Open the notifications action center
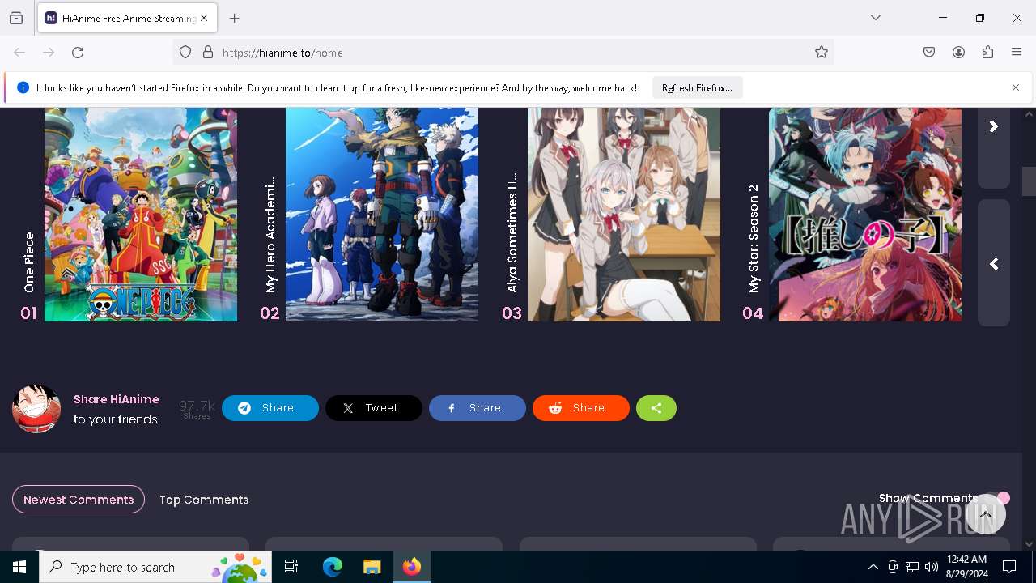Viewport: 1036px width, 583px height. point(1009,567)
